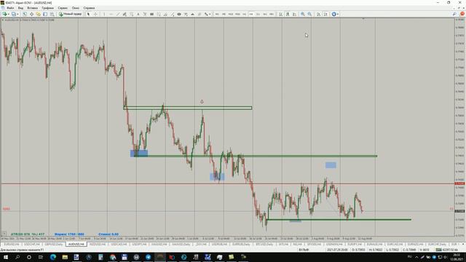The height and width of the screenshot is (262, 466).
Task: Click the Новый ордер button
Action: [x=70, y=14]
